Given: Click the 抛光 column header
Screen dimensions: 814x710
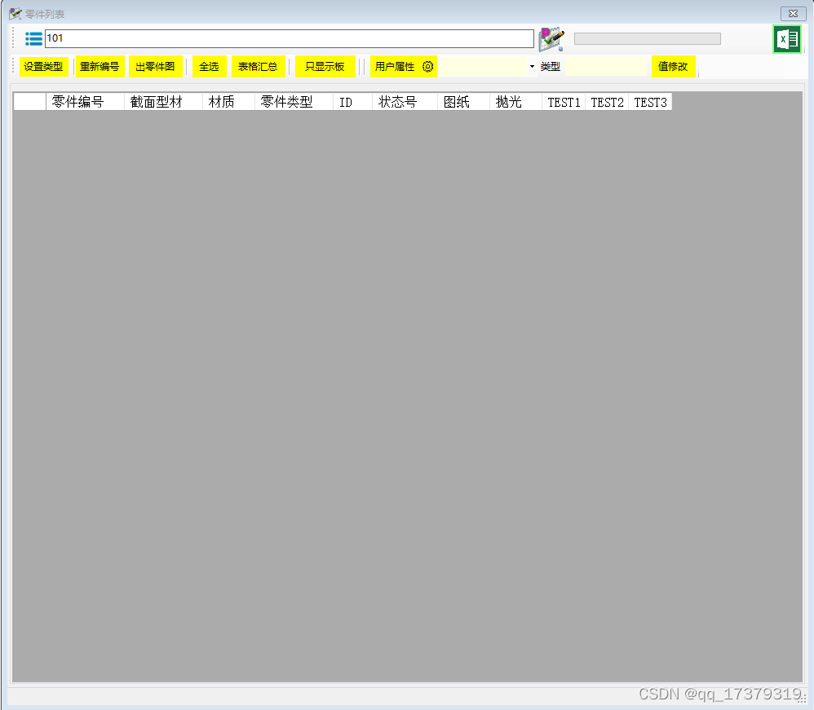Looking at the screenshot, I should click(x=515, y=102).
